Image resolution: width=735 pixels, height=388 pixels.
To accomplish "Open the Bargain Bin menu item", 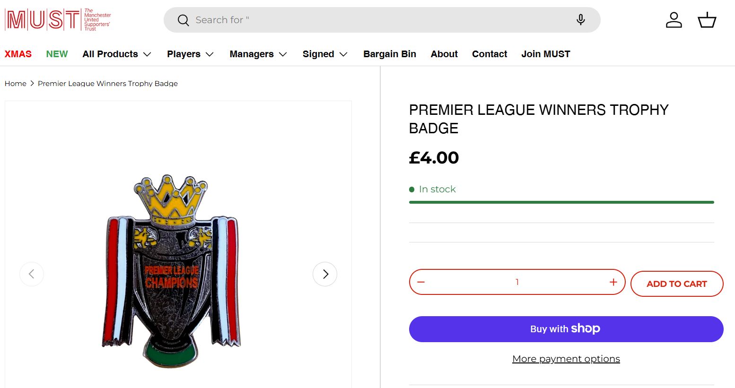I will point(390,54).
